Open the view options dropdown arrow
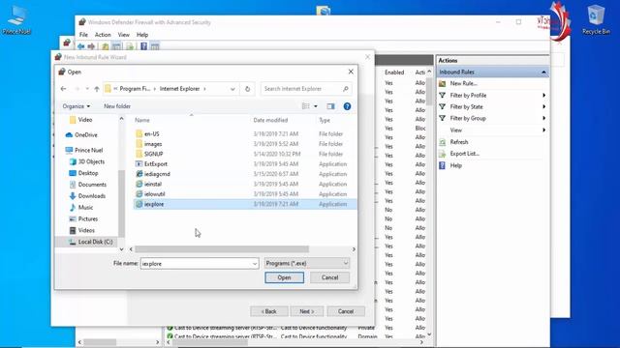The image size is (620, 348). point(316,106)
